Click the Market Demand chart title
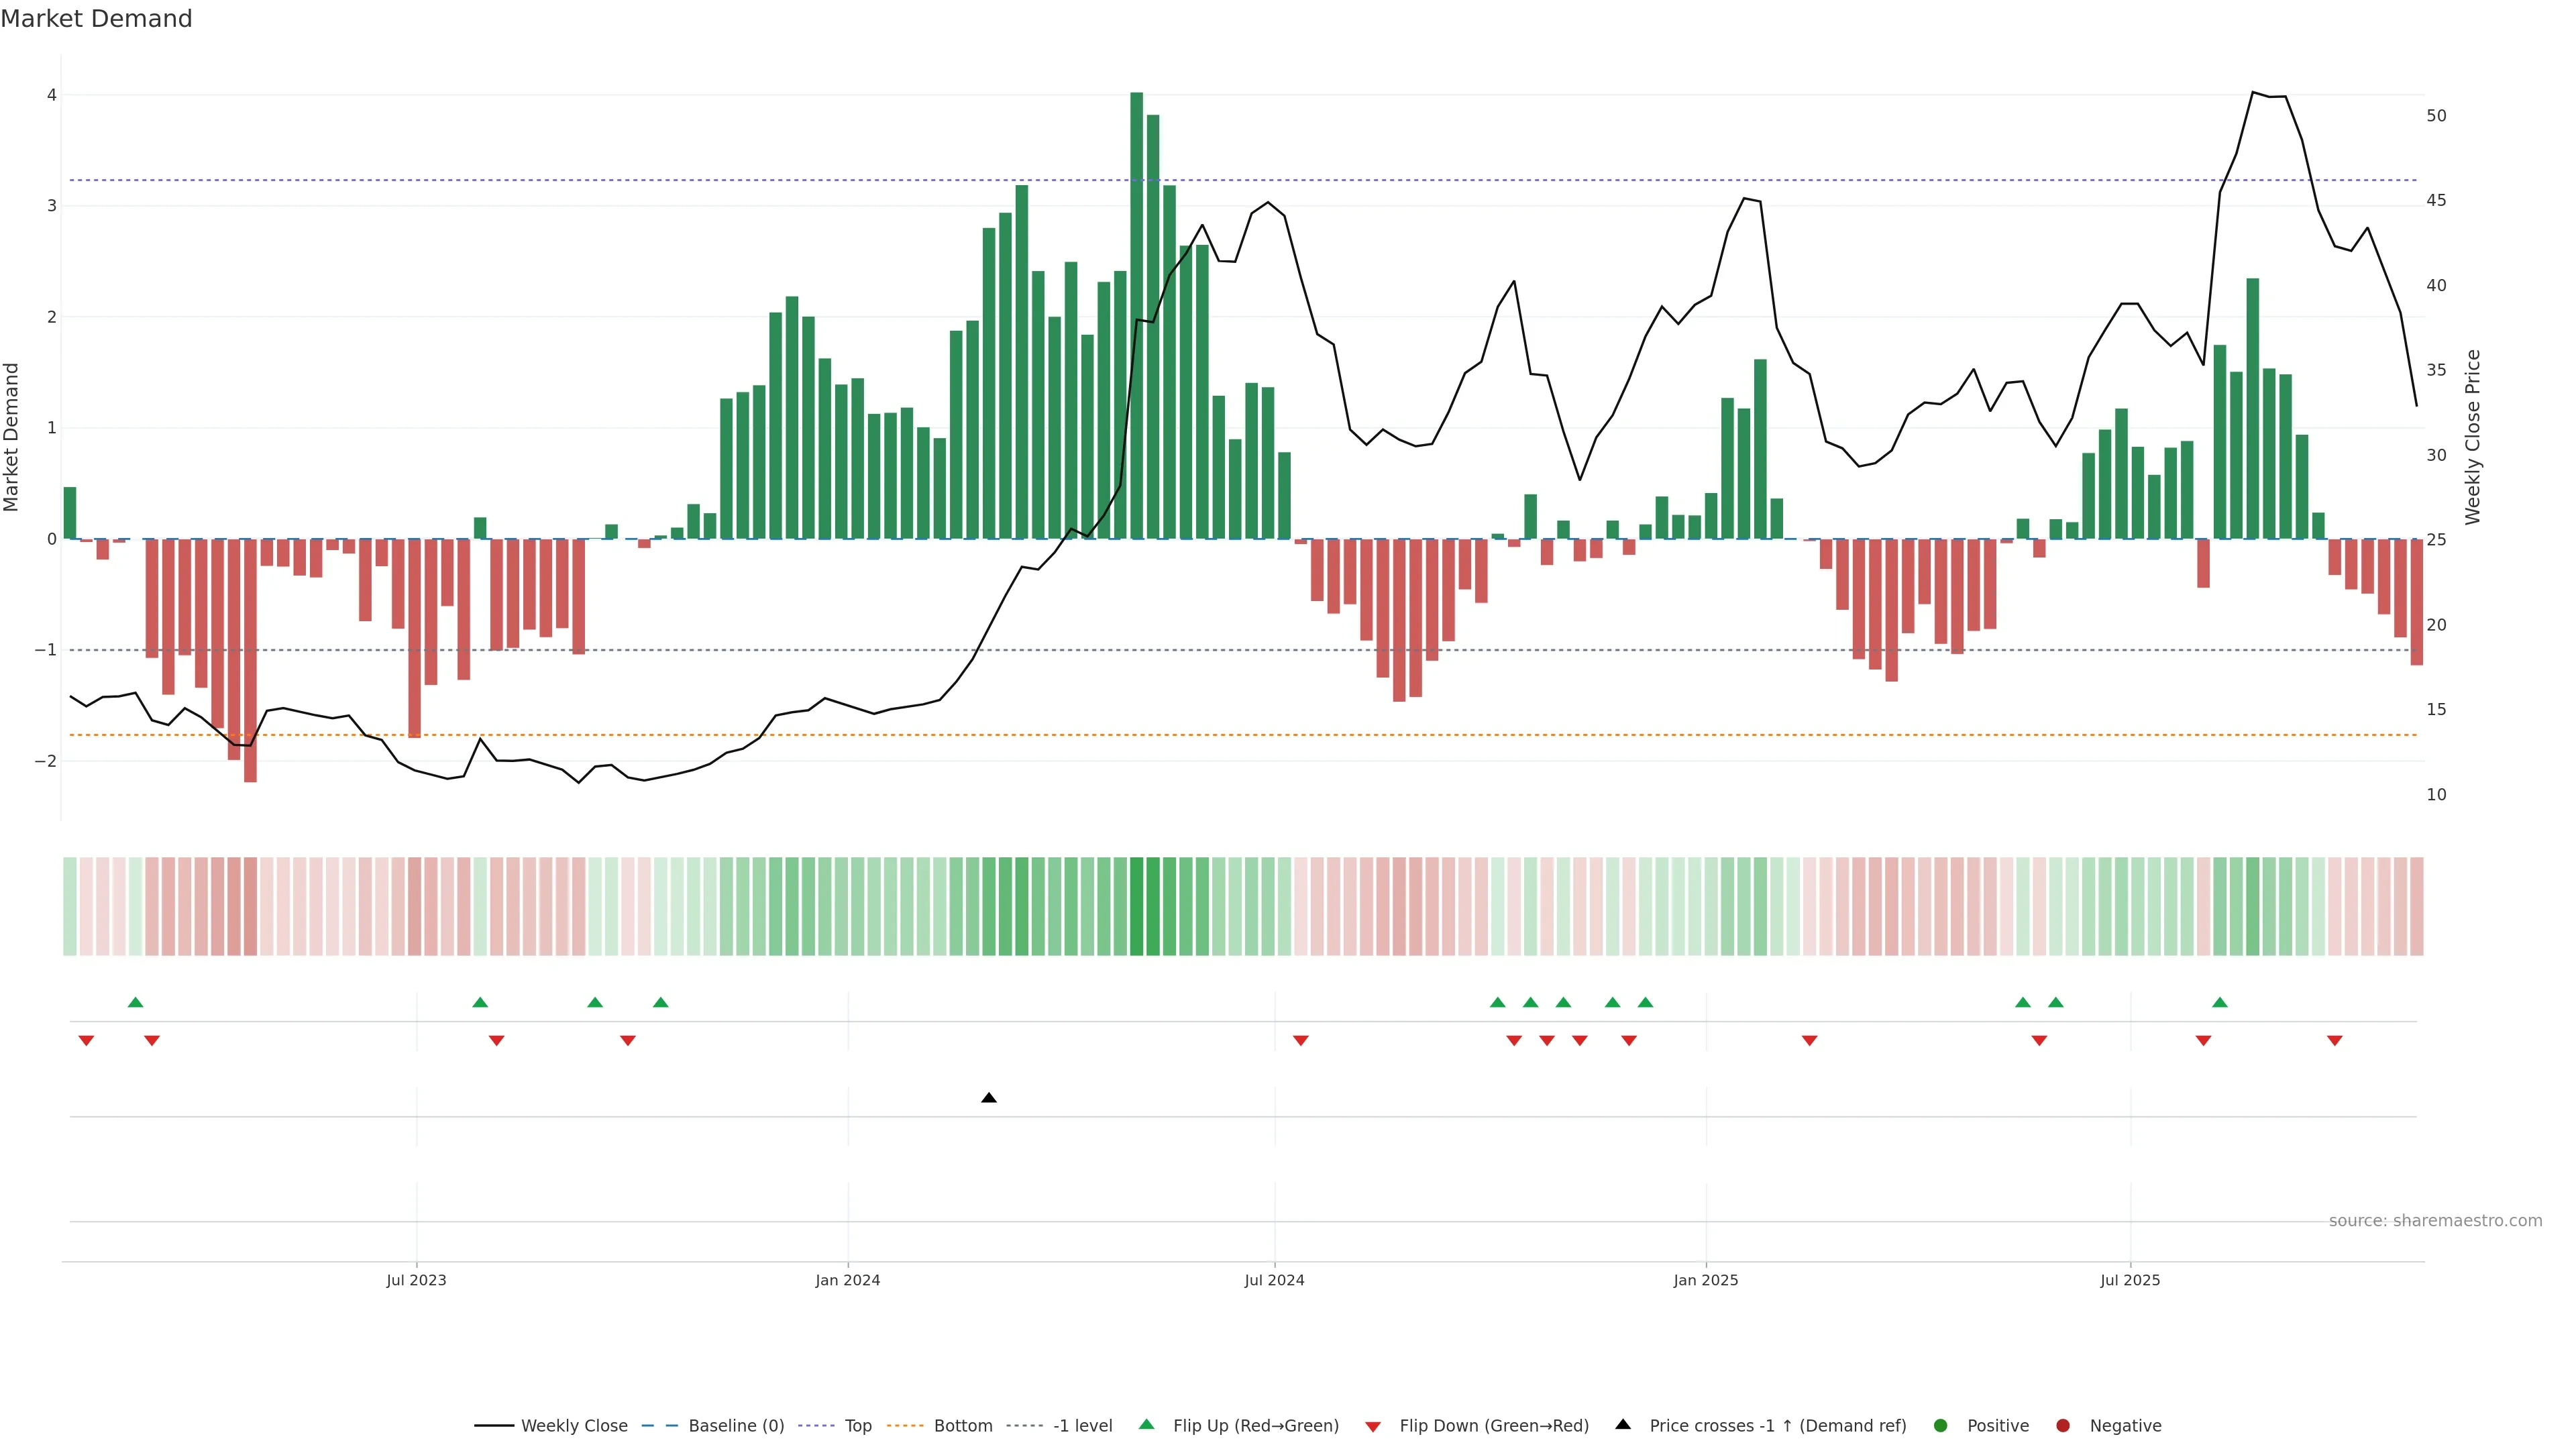Image resolution: width=2576 pixels, height=1449 pixels. tap(96, 19)
